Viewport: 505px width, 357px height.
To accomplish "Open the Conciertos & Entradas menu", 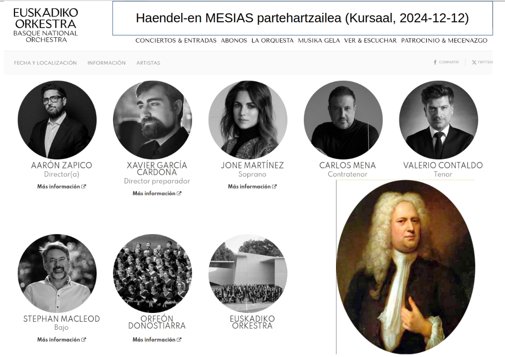I will [x=176, y=41].
